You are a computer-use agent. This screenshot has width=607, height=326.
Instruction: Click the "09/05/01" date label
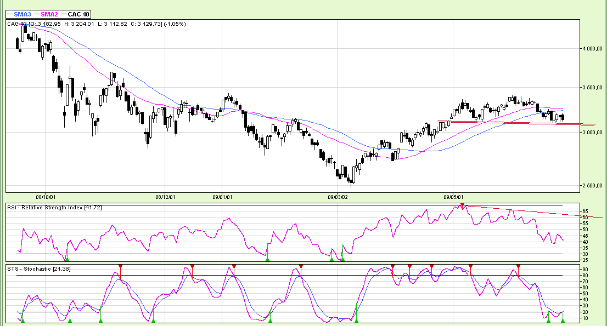click(x=453, y=197)
